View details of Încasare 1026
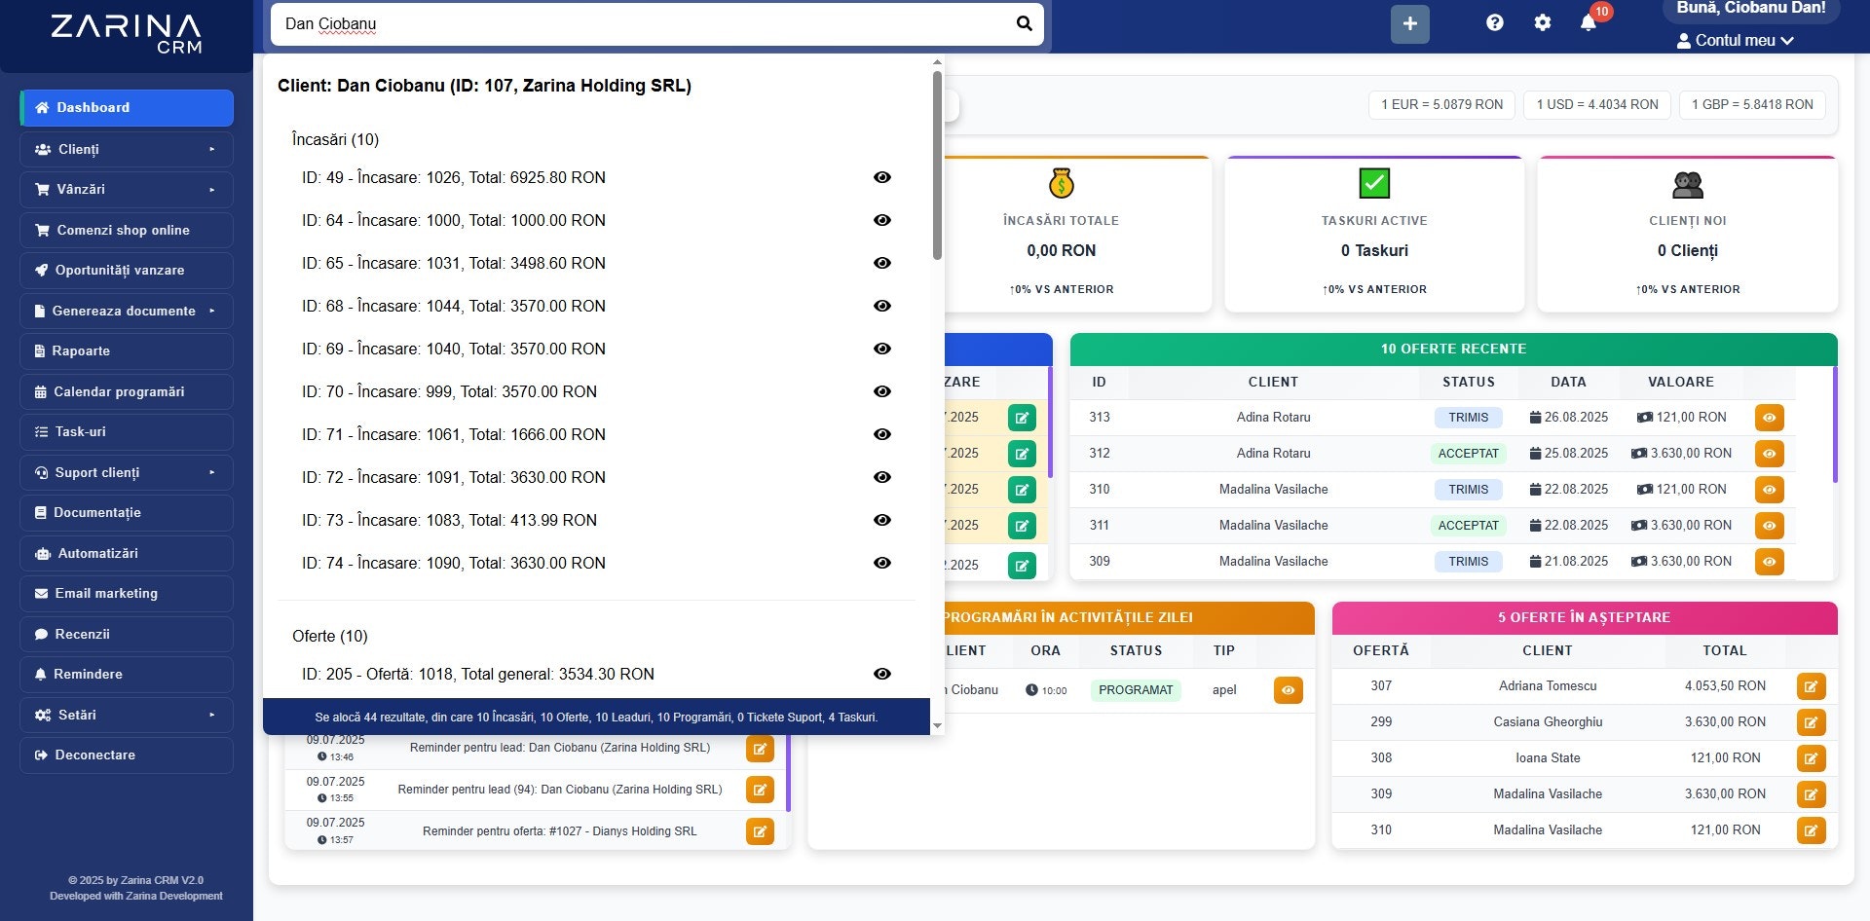Viewport: 1870px width, 921px height. point(881,177)
